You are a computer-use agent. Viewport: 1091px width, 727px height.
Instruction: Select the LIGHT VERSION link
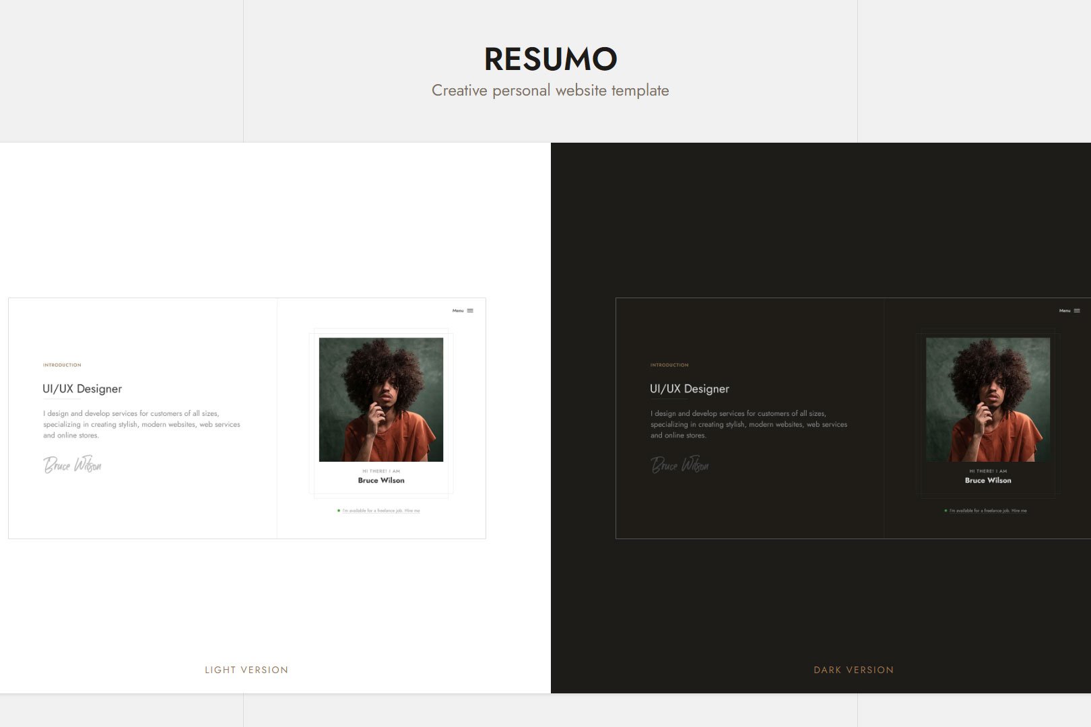[x=246, y=670]
